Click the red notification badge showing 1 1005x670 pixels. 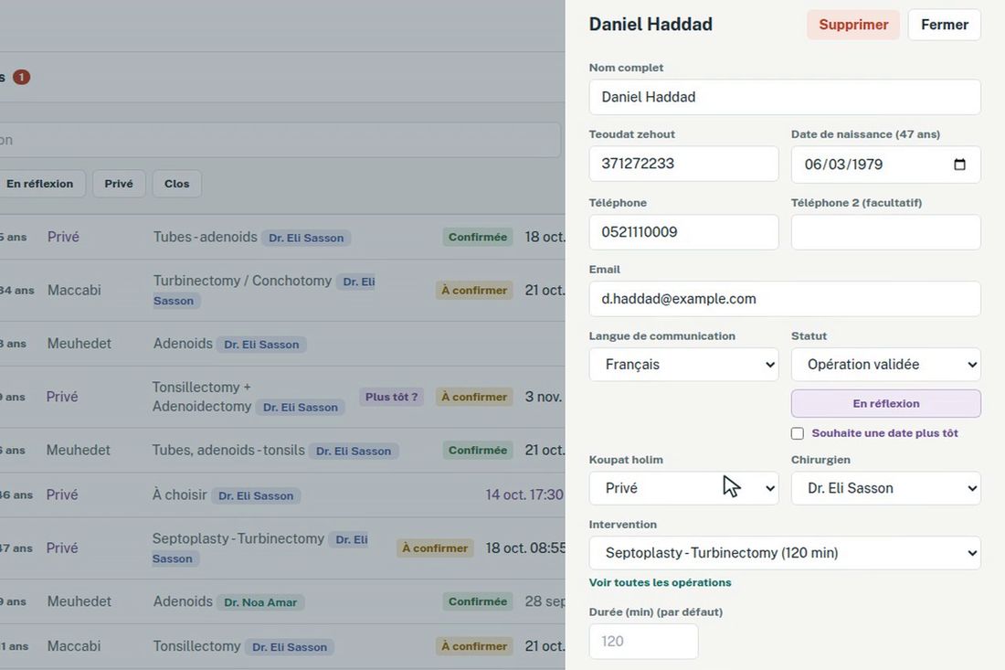coord(21,77)
